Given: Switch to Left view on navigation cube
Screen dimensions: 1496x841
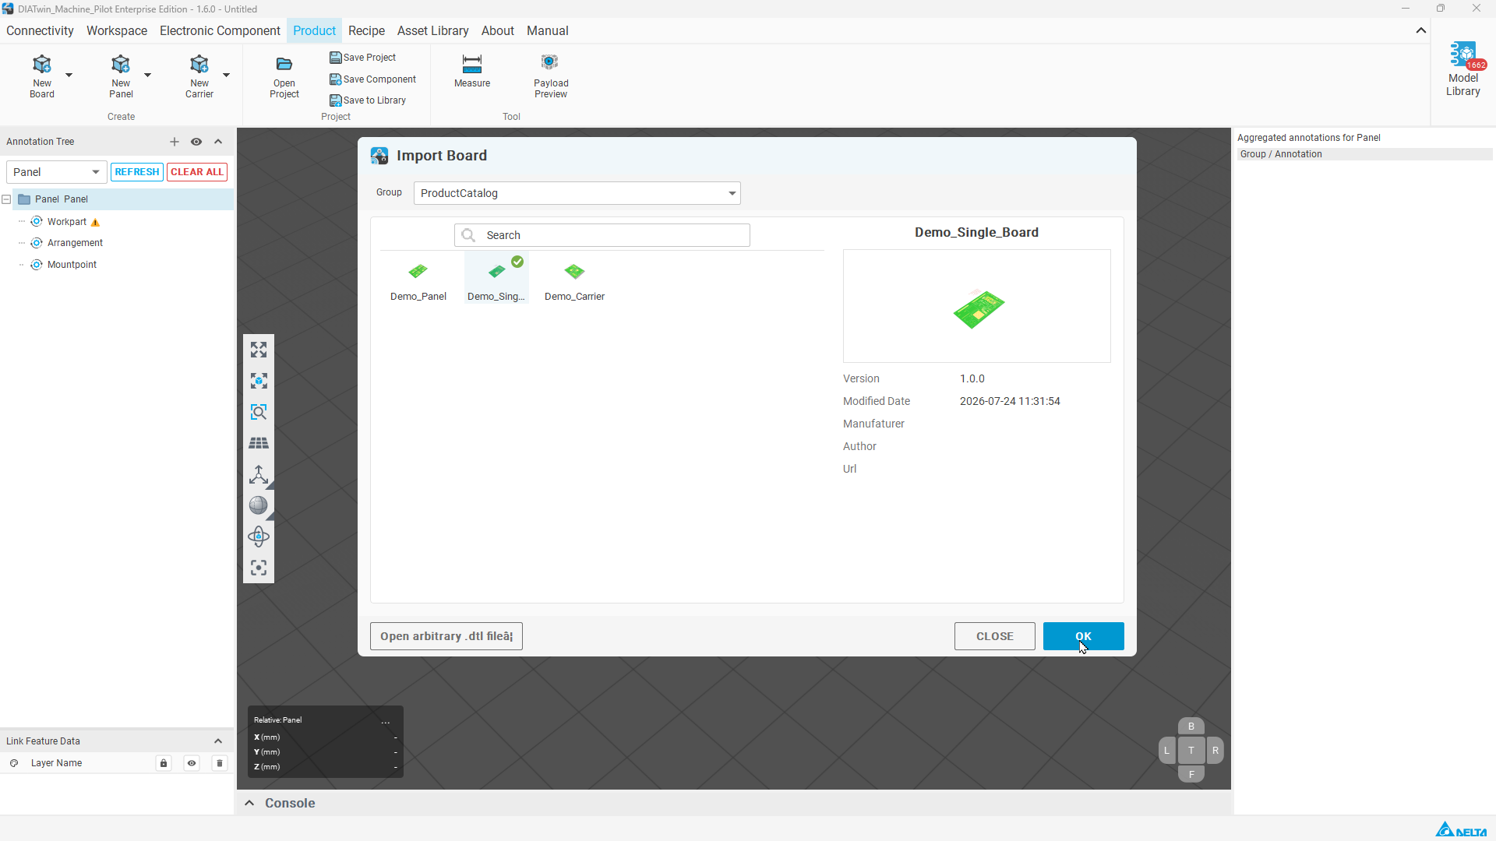Looking at the screenshot, I should pyautogui.click(x=1167, y=751).
